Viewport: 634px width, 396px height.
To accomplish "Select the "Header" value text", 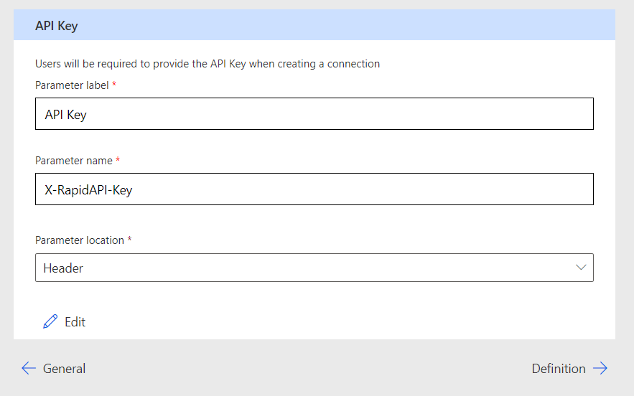I will 63,268.
